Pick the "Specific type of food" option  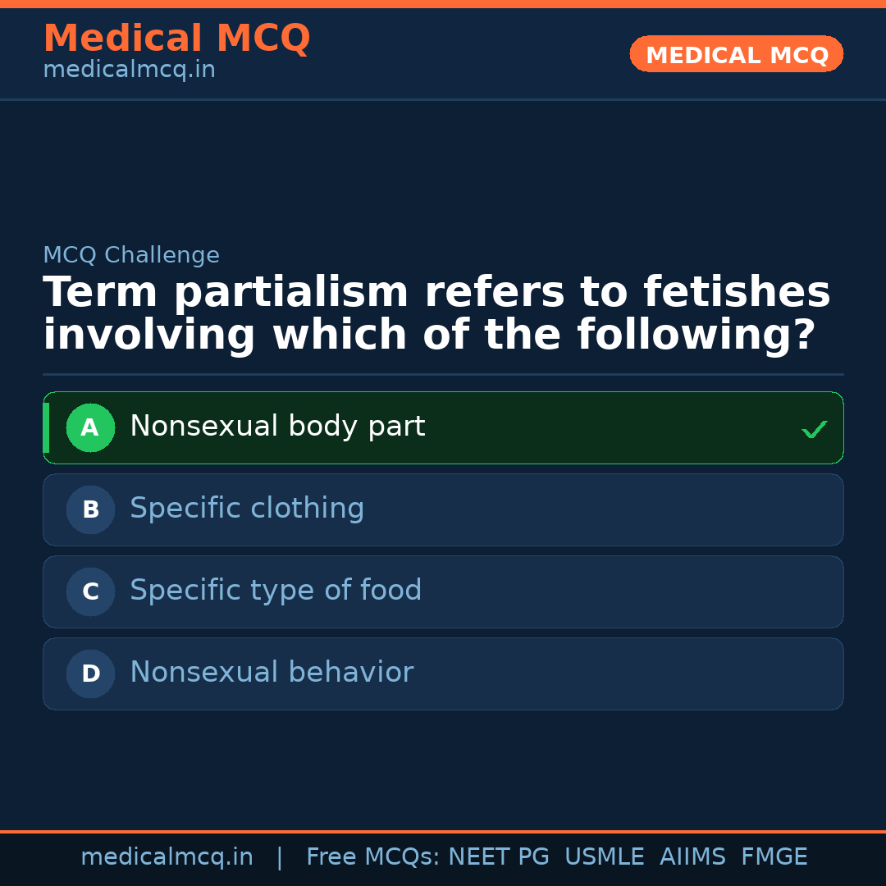click(x=276, y=591)
